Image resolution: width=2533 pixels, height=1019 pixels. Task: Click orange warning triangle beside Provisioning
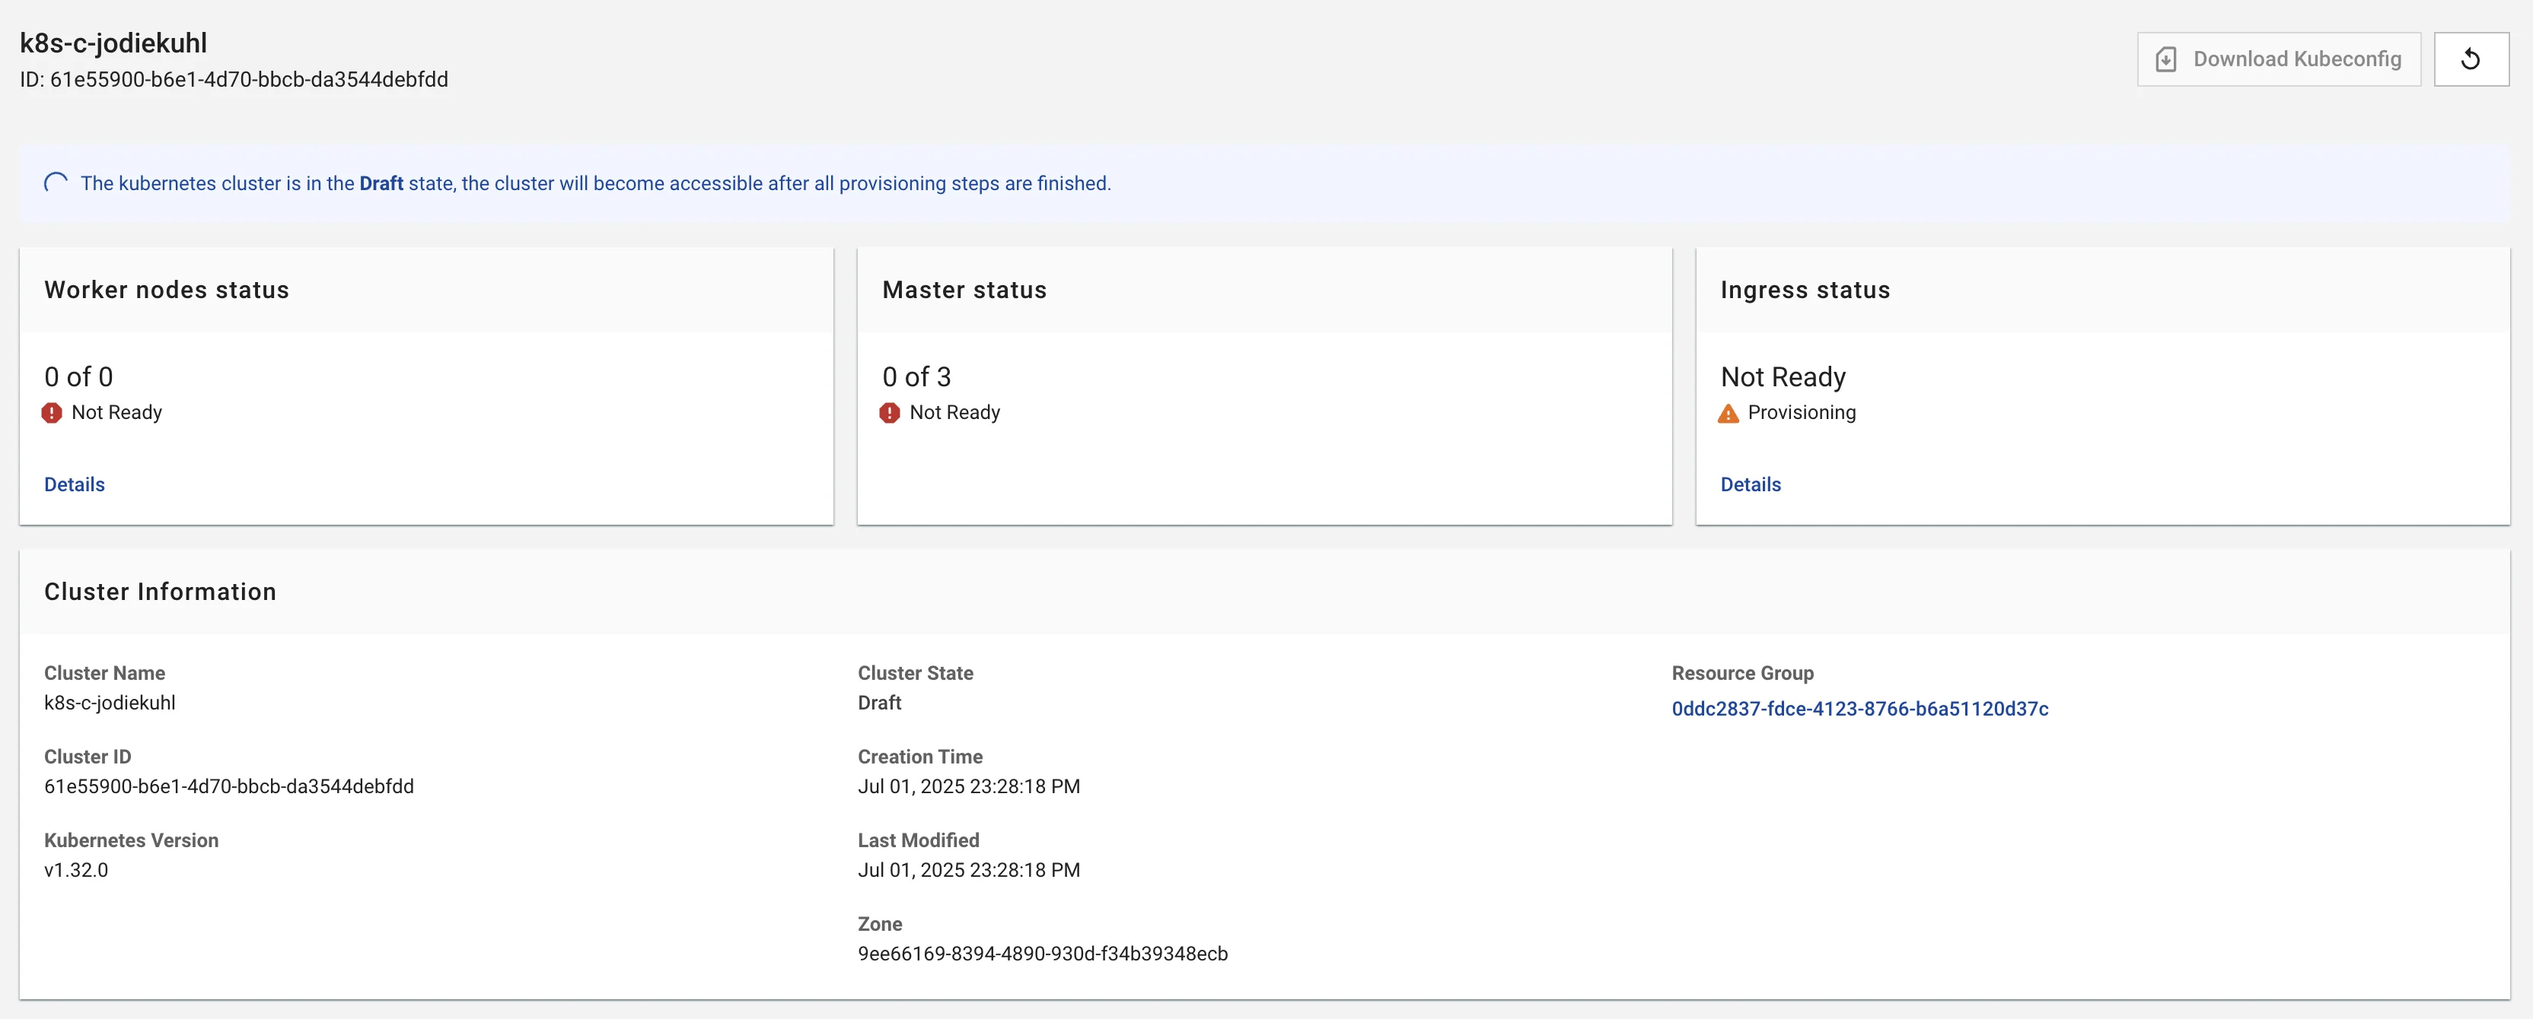1728,414
